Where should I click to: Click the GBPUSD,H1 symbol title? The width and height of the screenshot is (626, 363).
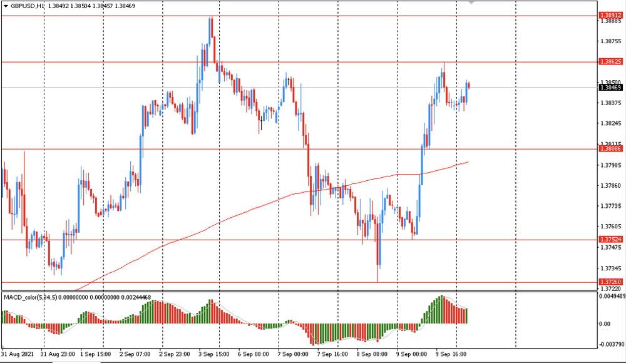coord(27,6)
